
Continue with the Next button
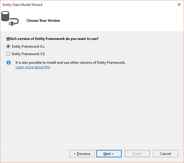pos(109,154)
